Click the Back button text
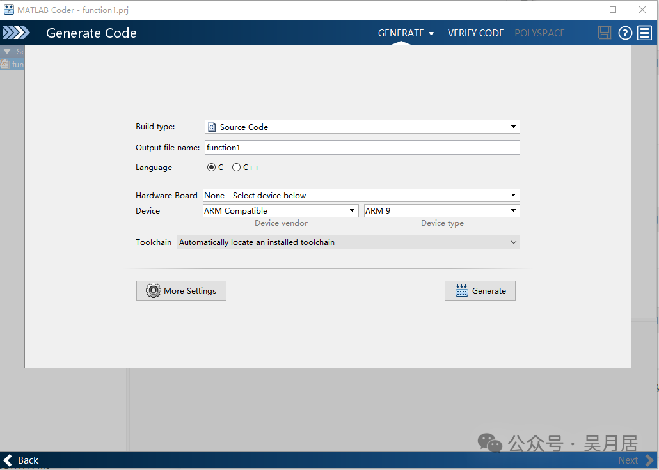 28,460
